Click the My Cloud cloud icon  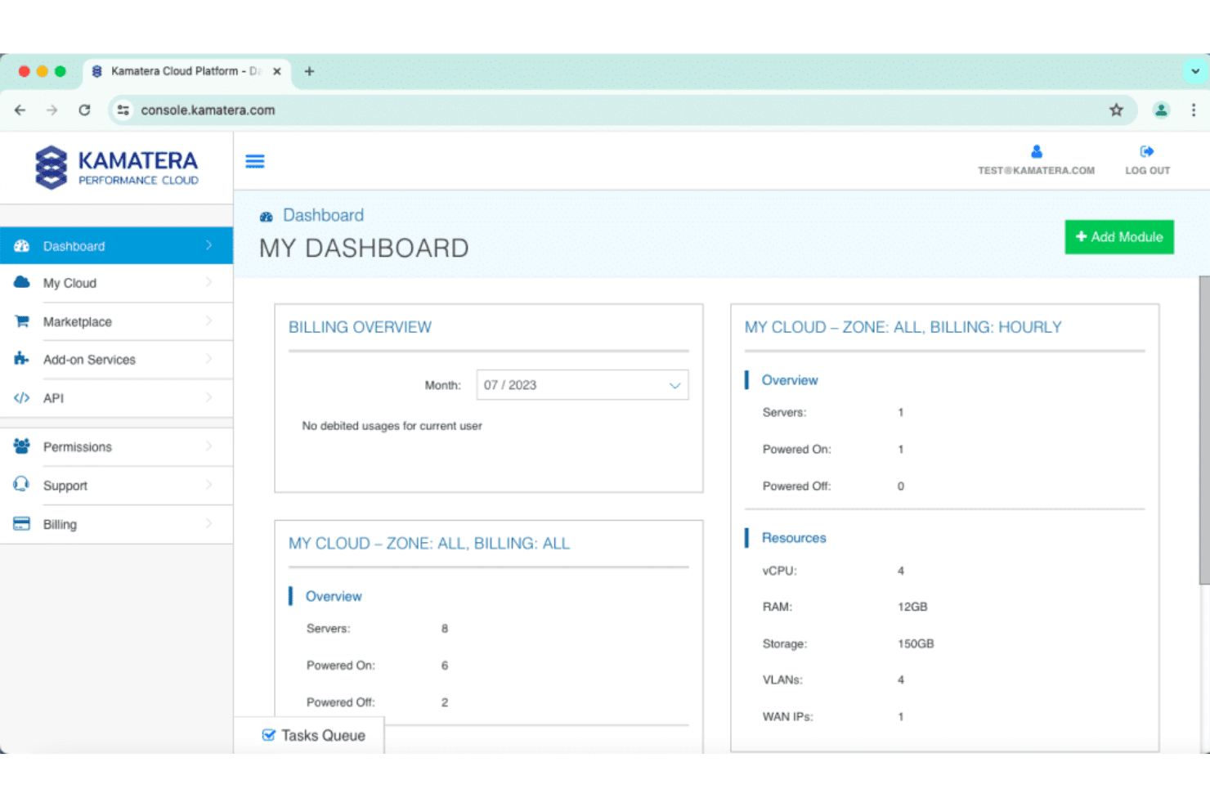coord(22,283)
